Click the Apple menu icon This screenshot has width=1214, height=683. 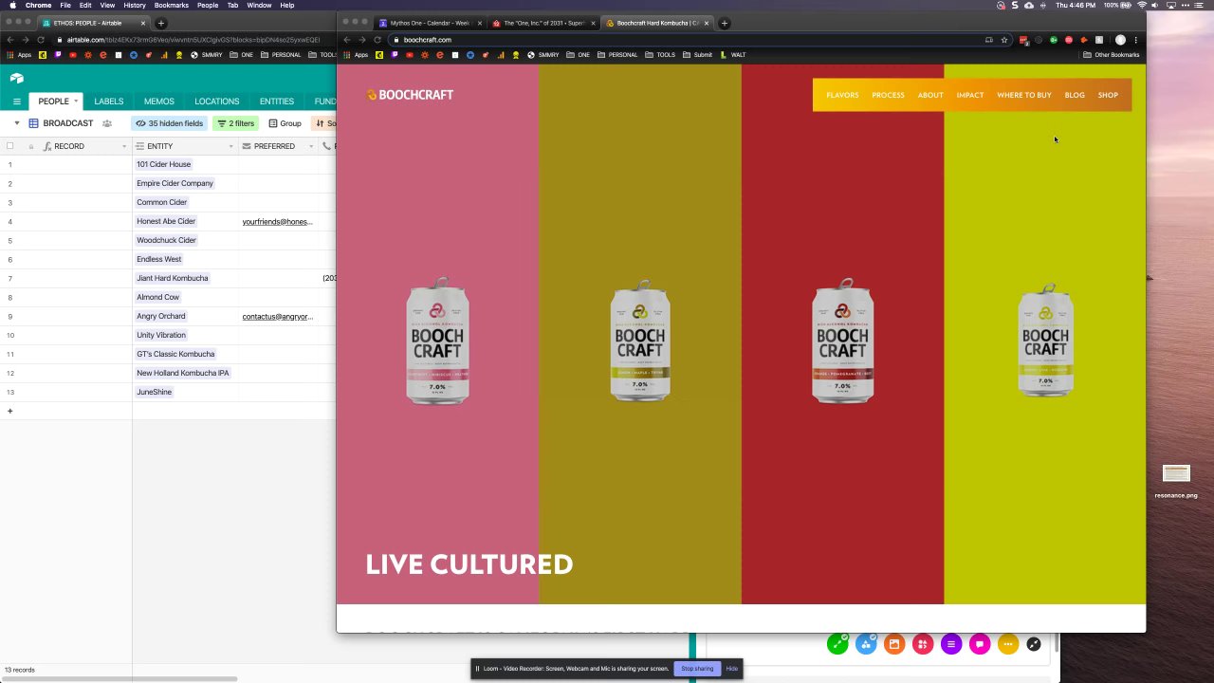pos(12,5)
